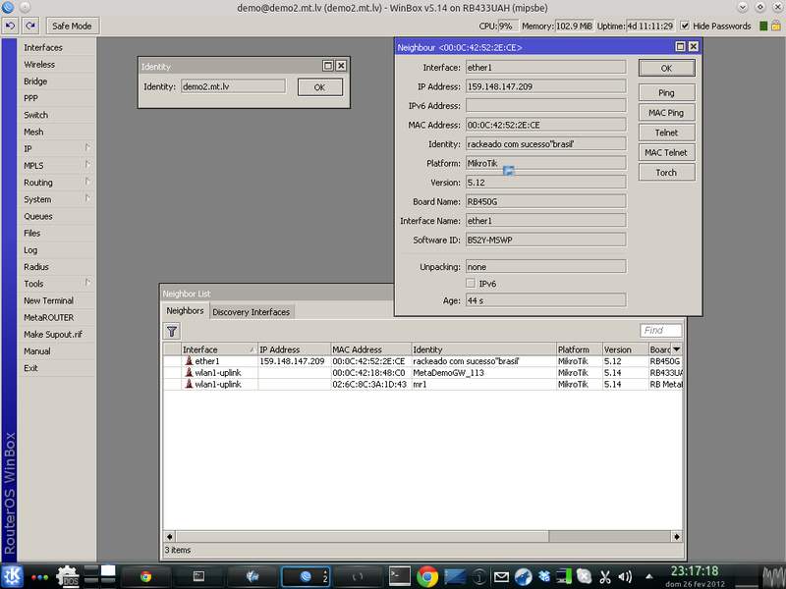Click OK in Neighbour dialog
The height and width of the screenshot is (589, 786).
pos(666,68)
